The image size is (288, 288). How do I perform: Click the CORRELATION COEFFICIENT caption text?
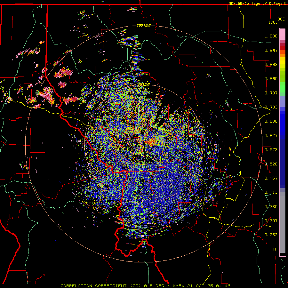[93, 286]
